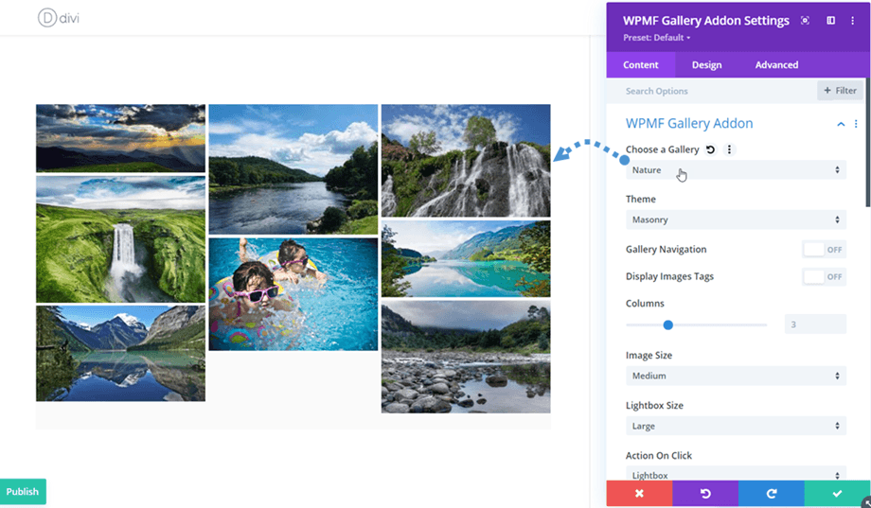Screen dimensions: 871x508
Task: Click the expand modal fullscreen icon
Action: point(805,21)
